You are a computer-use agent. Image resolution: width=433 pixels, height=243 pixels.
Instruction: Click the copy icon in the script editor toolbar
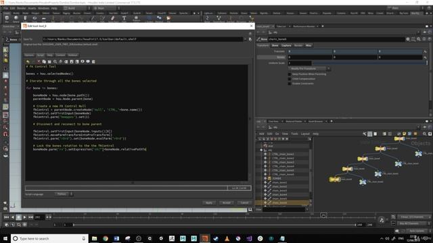44,61
